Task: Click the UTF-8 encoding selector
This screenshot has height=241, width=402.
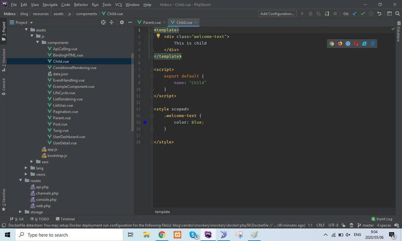Action: click(333, 225)
